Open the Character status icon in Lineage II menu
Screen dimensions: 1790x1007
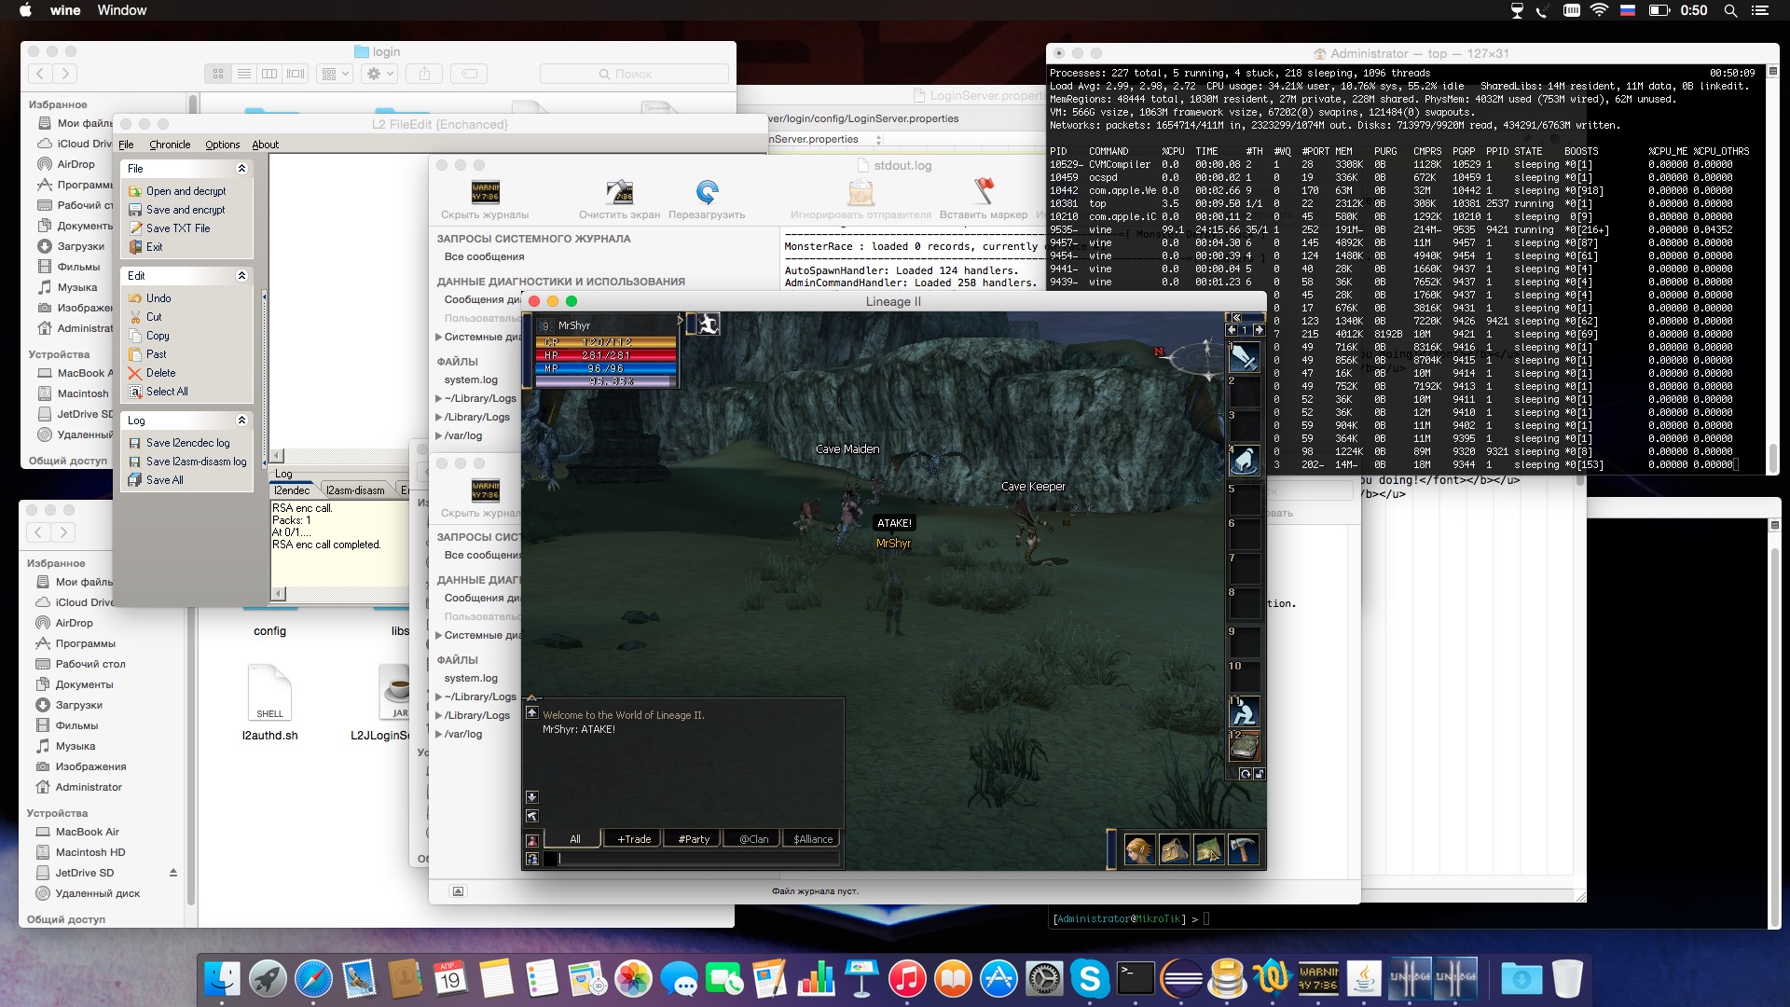pos(1139,849)
